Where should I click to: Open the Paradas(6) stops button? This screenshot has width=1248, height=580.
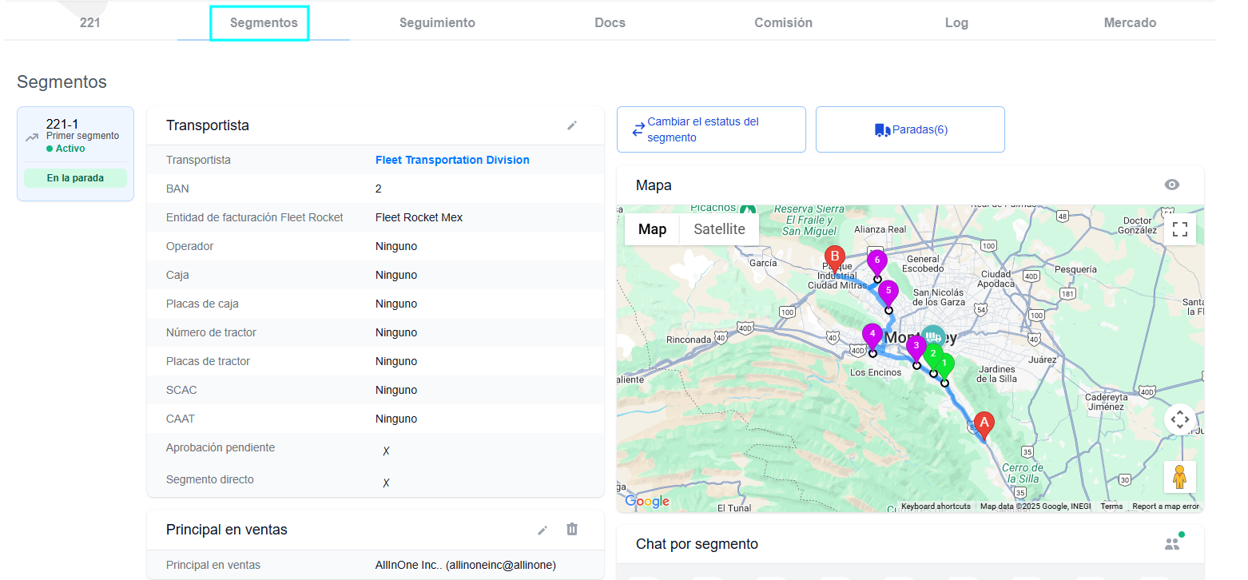[x=910, y=129]
